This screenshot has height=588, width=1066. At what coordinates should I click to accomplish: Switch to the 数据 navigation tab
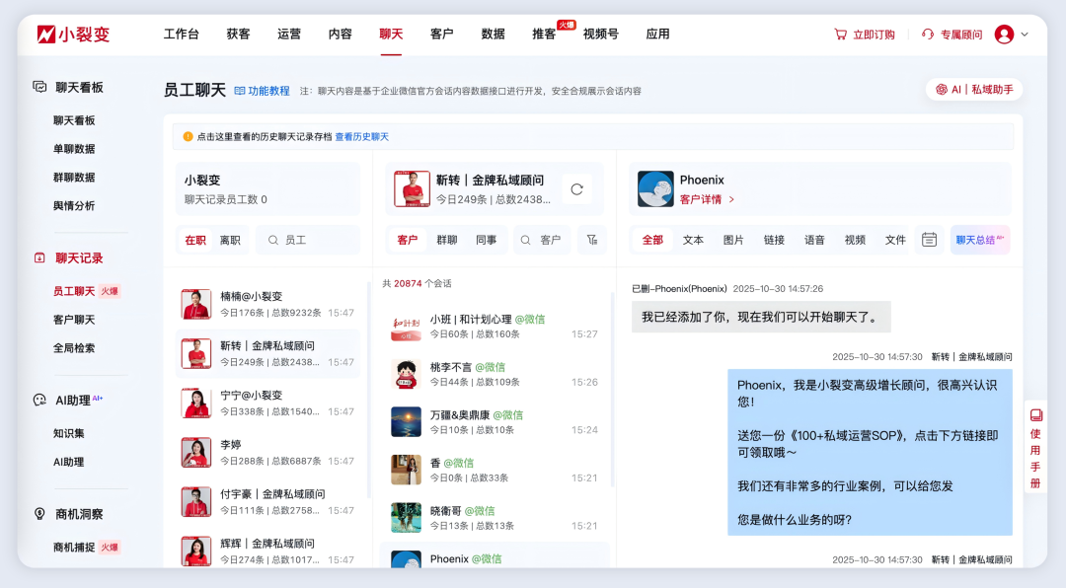493,33
